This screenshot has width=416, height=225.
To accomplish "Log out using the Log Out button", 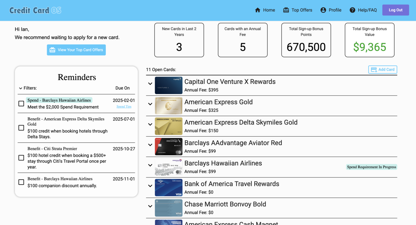I will click(x=395, y=10).
